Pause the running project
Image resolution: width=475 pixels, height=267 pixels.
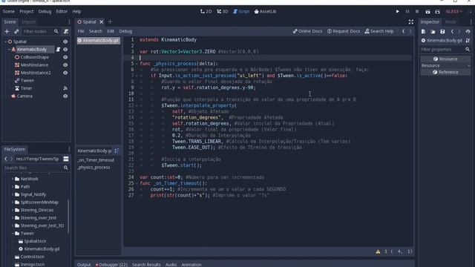pos(407,12)
